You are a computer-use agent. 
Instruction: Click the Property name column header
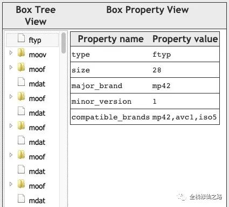tap(111, 39)
